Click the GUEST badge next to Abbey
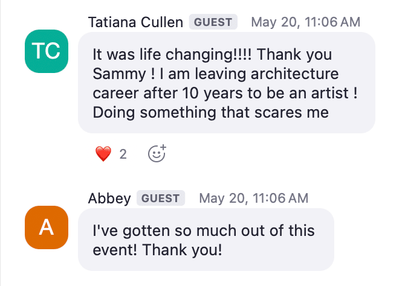Screen dimensions: 405x286 [x=161, y=198]
